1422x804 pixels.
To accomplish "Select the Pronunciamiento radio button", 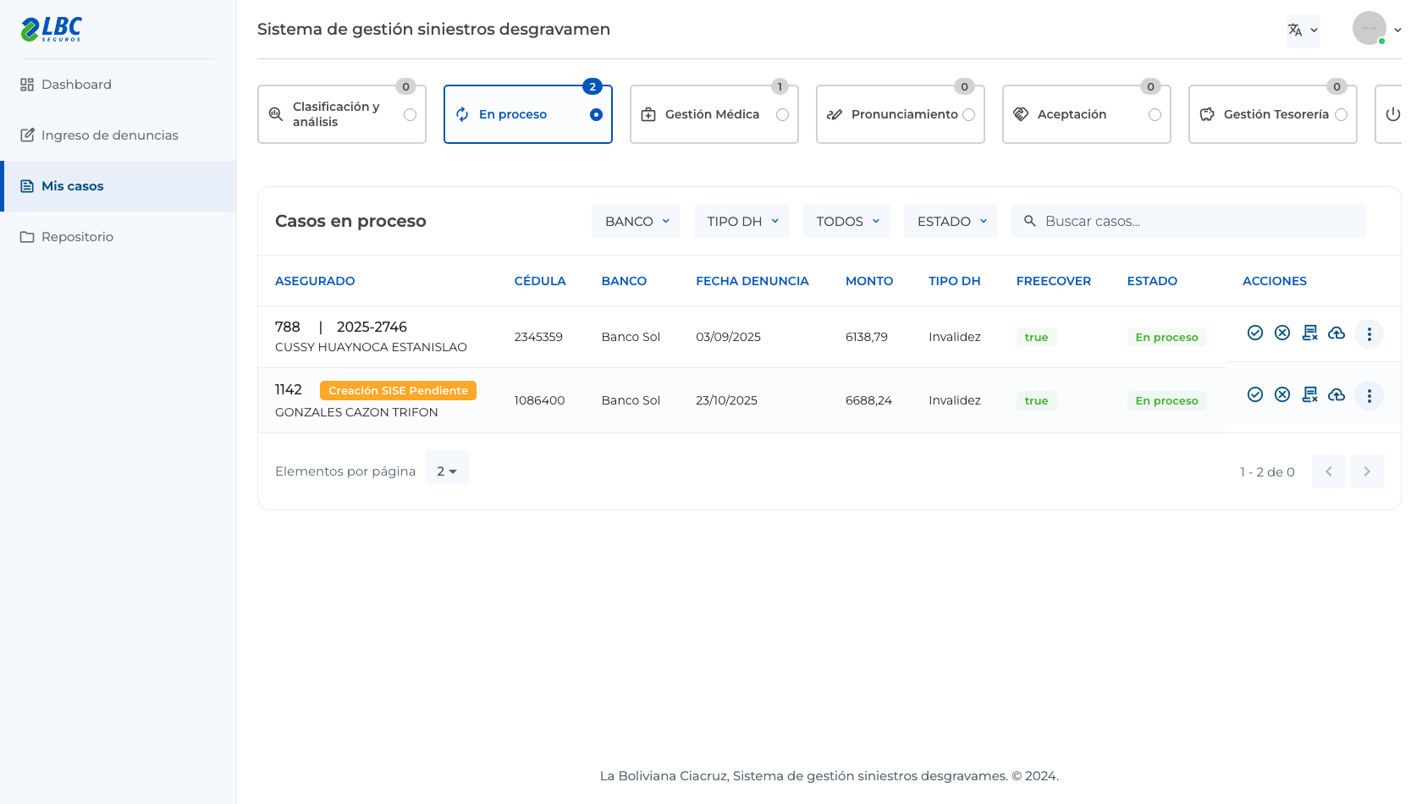I will click(x=968, y=114).
